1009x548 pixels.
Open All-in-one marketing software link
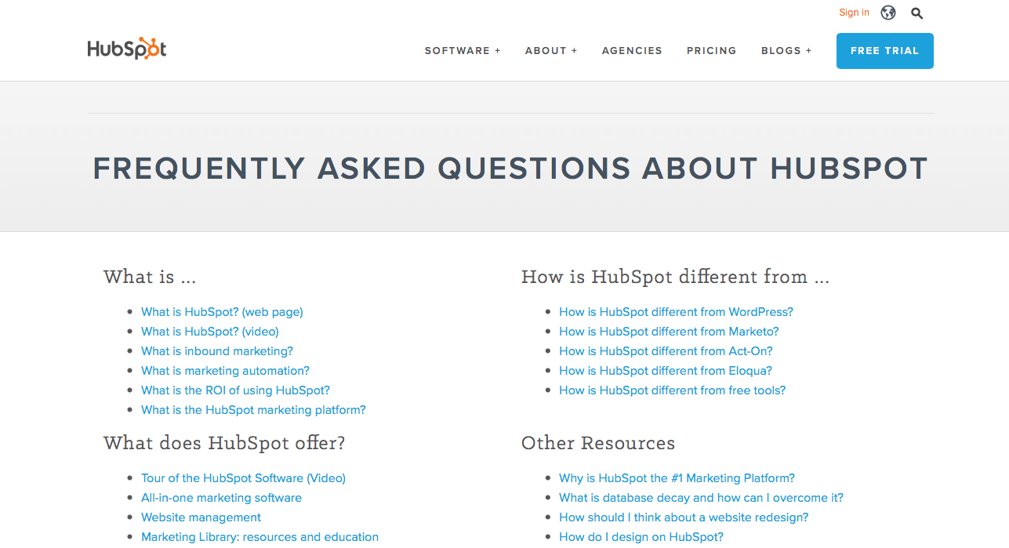pos(221,498)
